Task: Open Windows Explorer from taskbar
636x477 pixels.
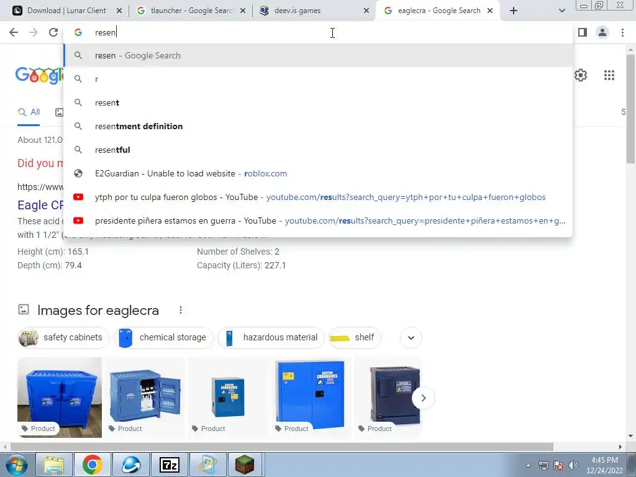Action: (x=54, y=465)
